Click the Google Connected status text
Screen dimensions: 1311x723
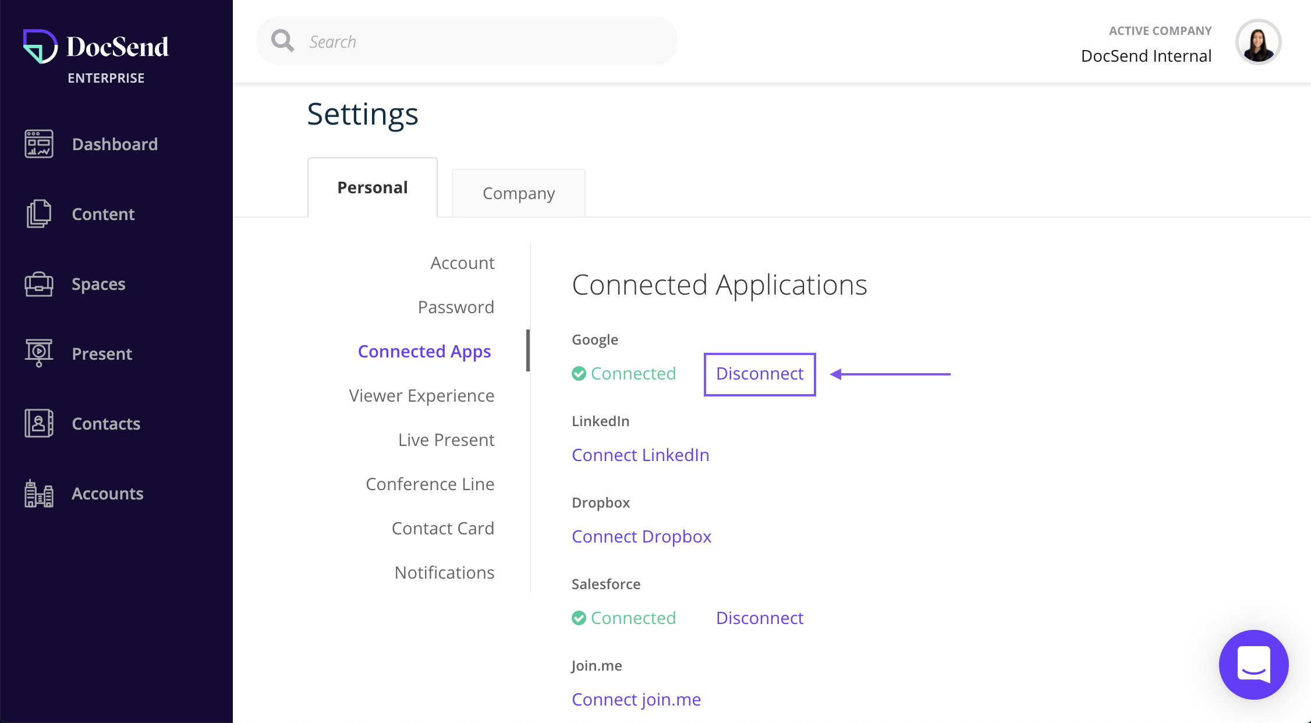tap(633, 374)
